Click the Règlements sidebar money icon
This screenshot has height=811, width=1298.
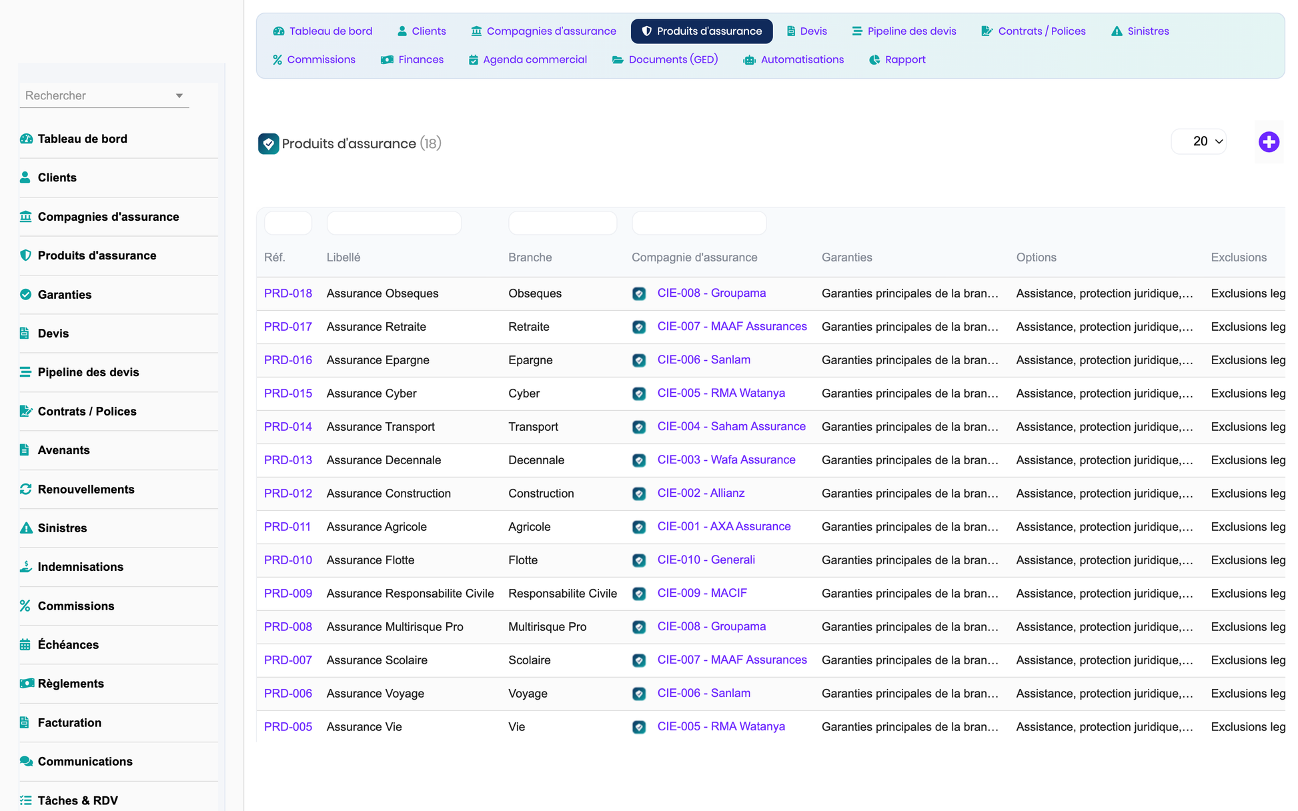27,684
